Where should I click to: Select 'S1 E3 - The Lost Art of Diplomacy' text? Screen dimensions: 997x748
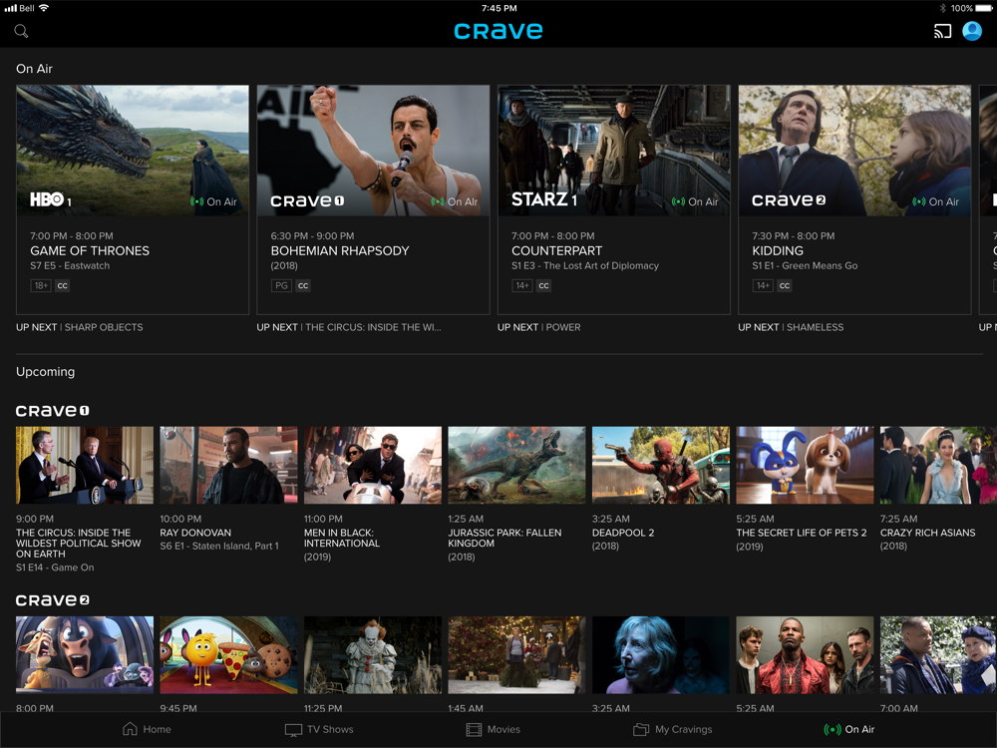coord(585,266)
